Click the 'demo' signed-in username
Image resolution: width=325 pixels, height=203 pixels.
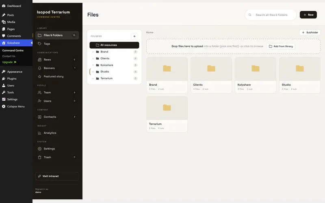pyautogui.click(x=38, y=192)
